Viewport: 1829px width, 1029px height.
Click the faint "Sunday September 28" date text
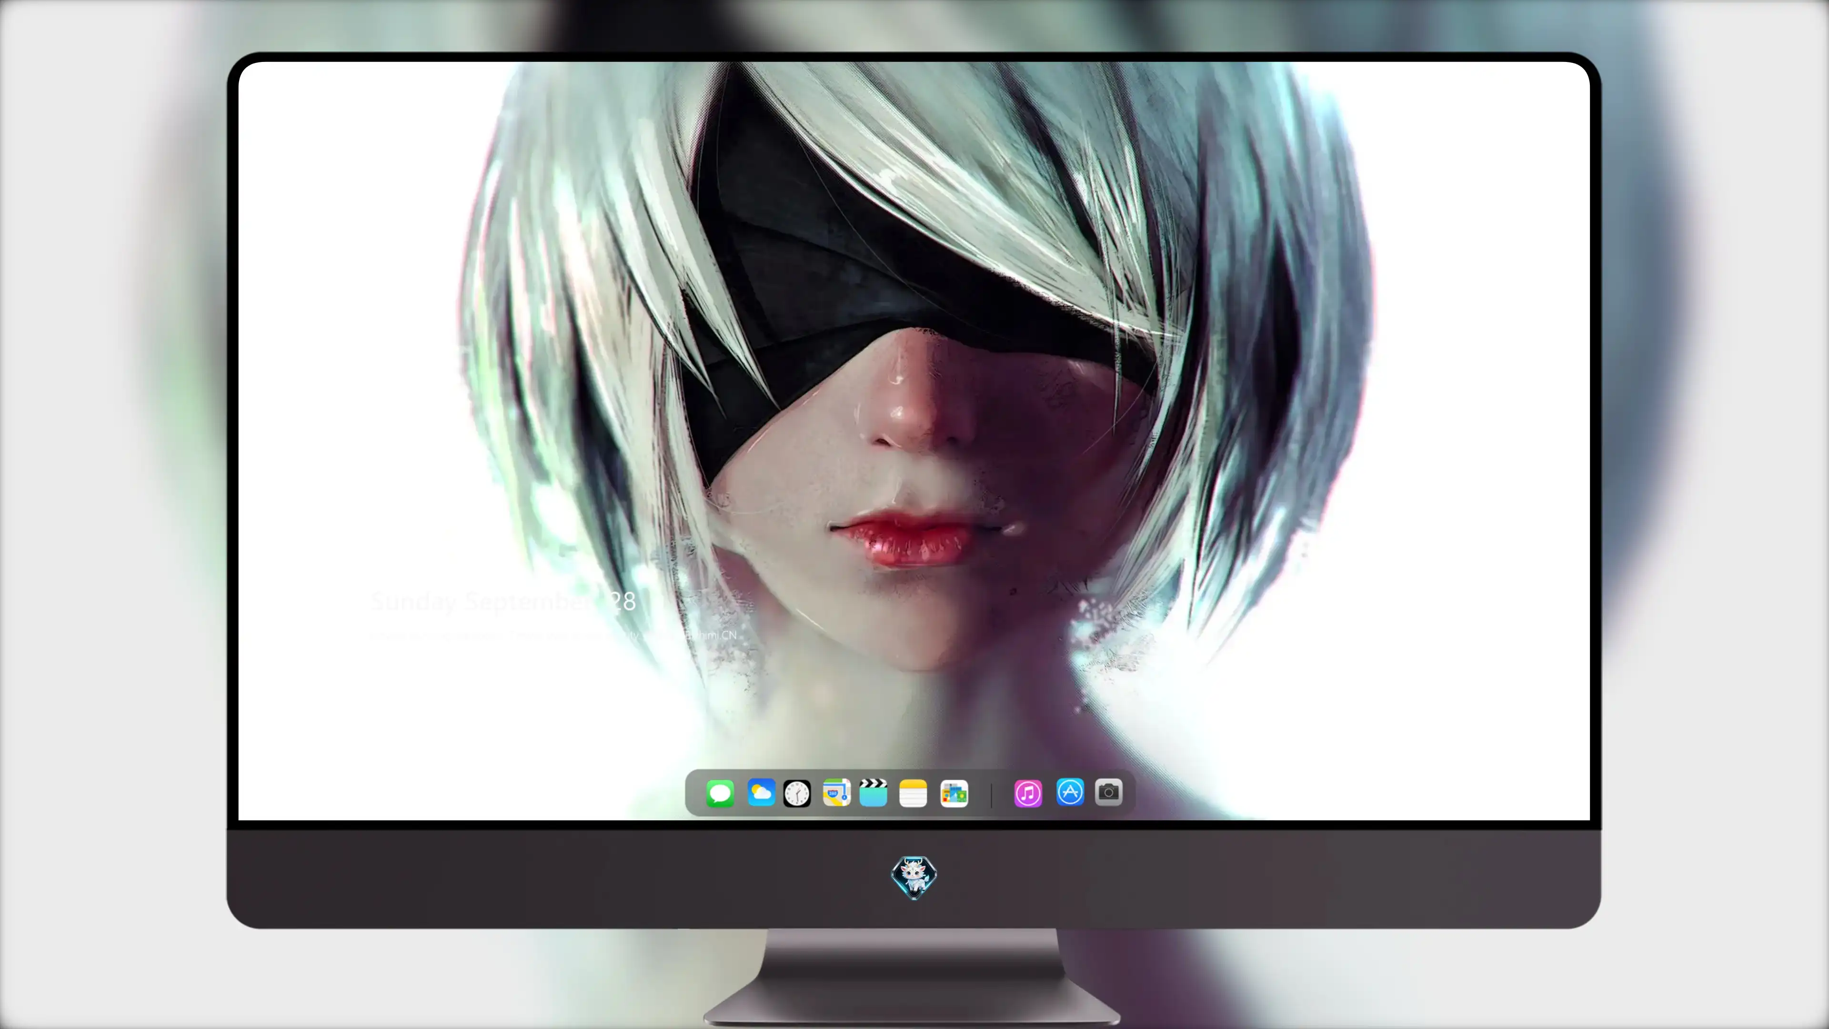[502, 602]
